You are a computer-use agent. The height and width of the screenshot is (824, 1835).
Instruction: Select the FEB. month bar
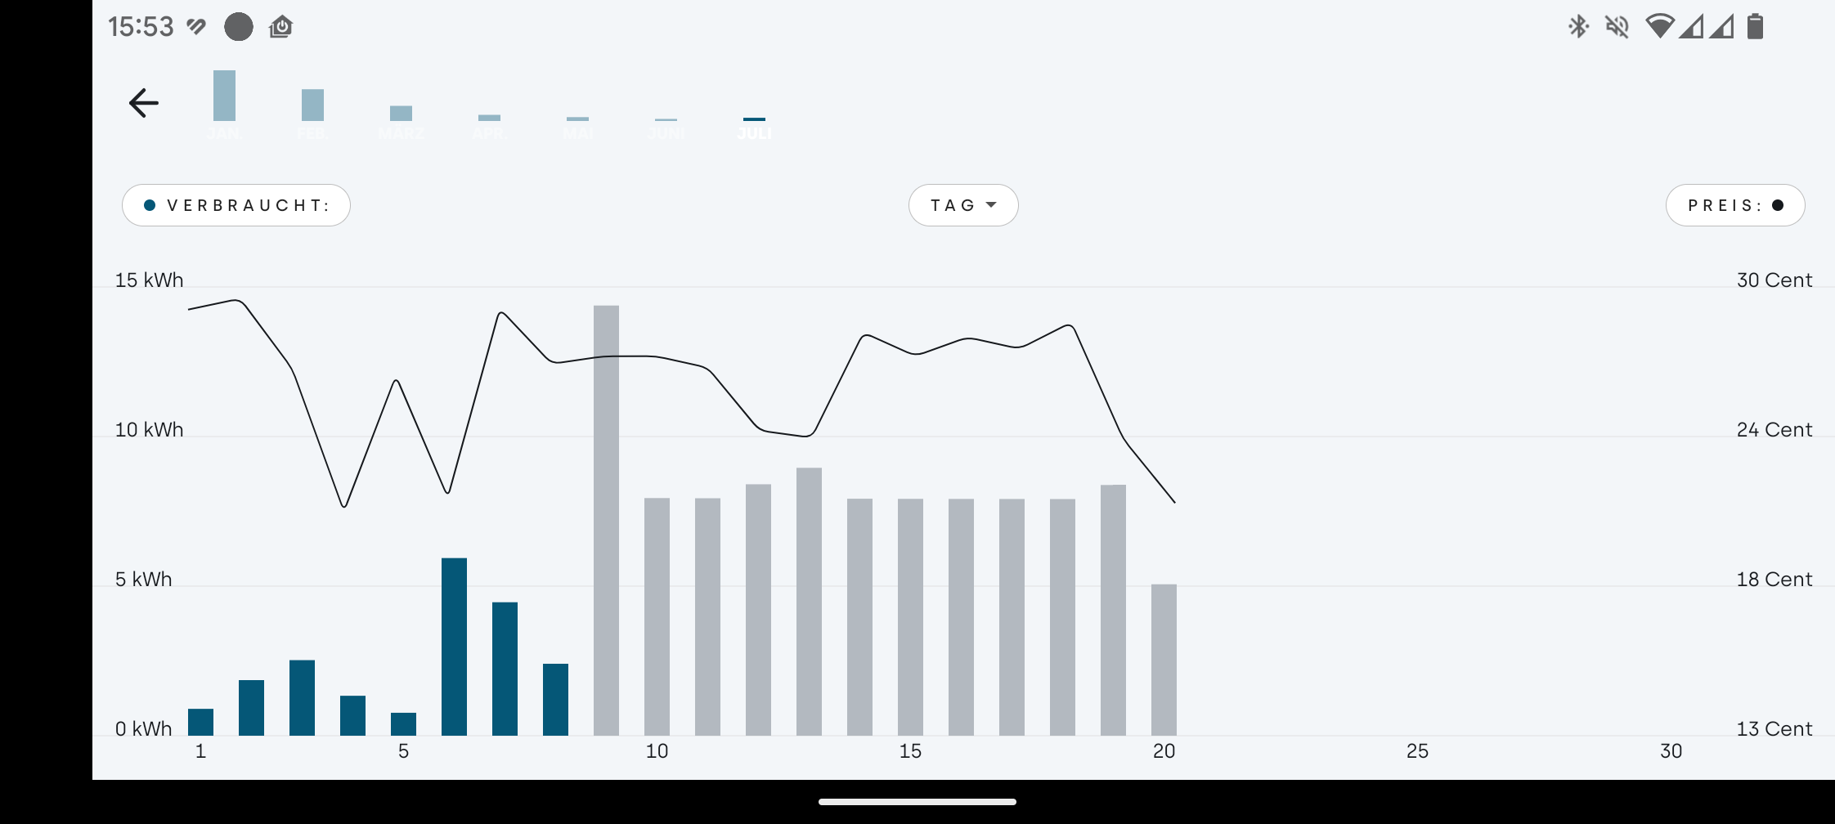[x=312, y=114]
